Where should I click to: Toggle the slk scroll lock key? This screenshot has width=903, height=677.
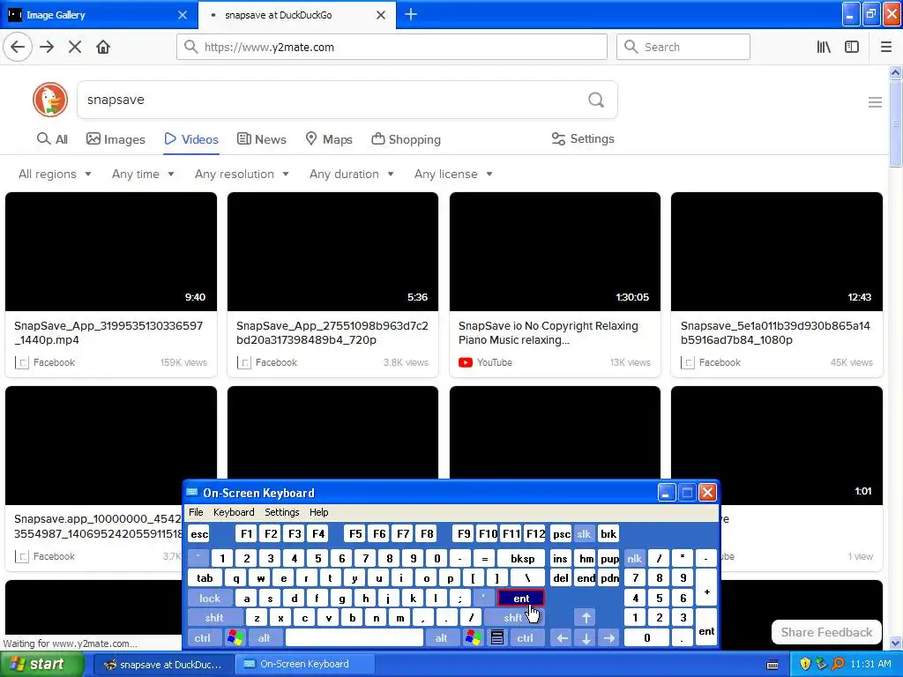(x=584, y=533)
